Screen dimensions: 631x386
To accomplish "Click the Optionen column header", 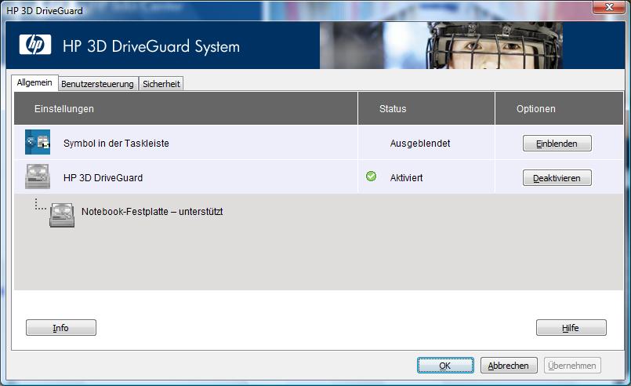I will [x=560, y=108].
